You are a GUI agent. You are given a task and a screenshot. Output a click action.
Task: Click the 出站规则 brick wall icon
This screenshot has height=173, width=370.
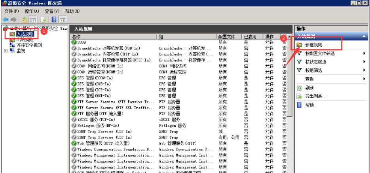coord(12,40)
